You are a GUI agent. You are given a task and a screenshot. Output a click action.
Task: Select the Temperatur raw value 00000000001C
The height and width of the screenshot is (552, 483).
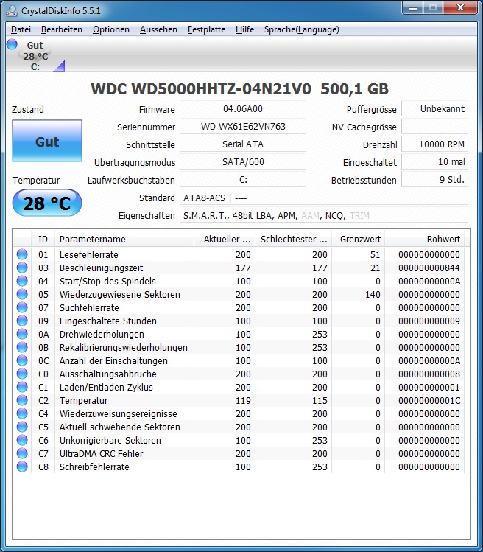point(429,401)
